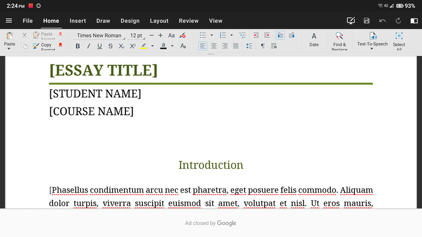422x237 pixels.
Task: Toggle italic text style
Action: (88, 46)
